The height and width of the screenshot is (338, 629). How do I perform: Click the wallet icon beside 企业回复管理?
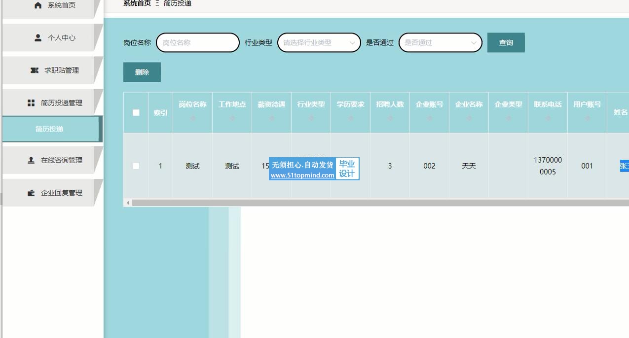pyautogui.click(x=31, y=193)
